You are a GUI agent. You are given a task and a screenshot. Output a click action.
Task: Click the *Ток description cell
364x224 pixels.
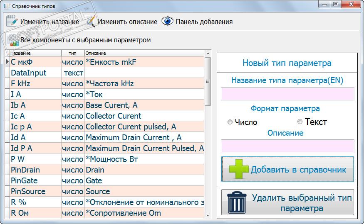[144, 94]
